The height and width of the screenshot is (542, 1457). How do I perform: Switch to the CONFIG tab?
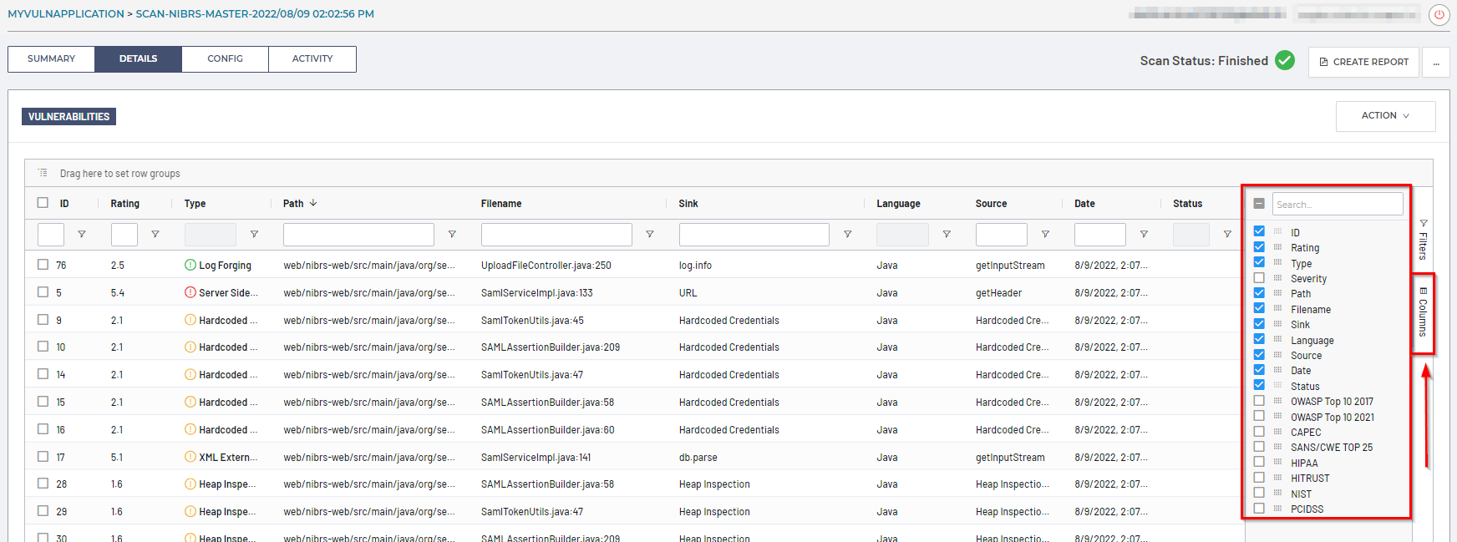tap(225, 59)
